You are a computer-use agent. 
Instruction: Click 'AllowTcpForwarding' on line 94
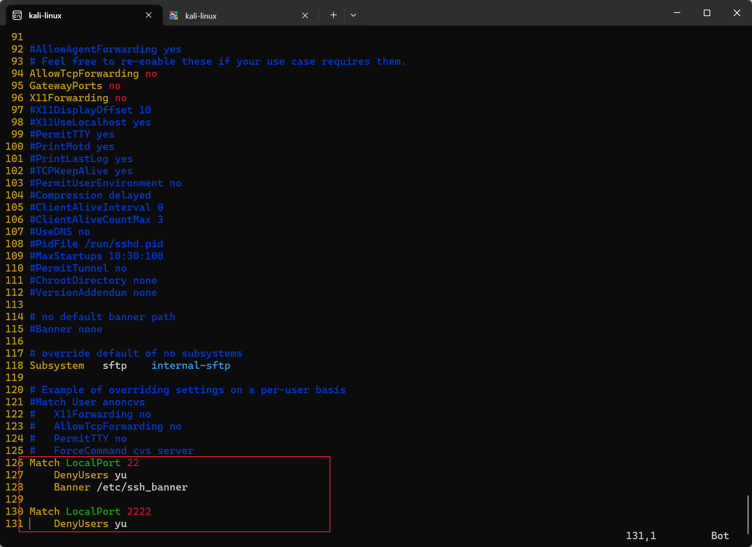tap(84, 74)
